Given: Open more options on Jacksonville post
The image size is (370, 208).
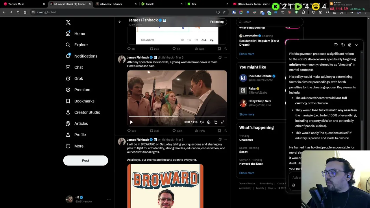Looking at the screenshot, I should tap(225, 57).
